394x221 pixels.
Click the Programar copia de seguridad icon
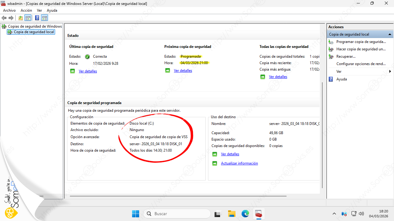coord(331,42)
